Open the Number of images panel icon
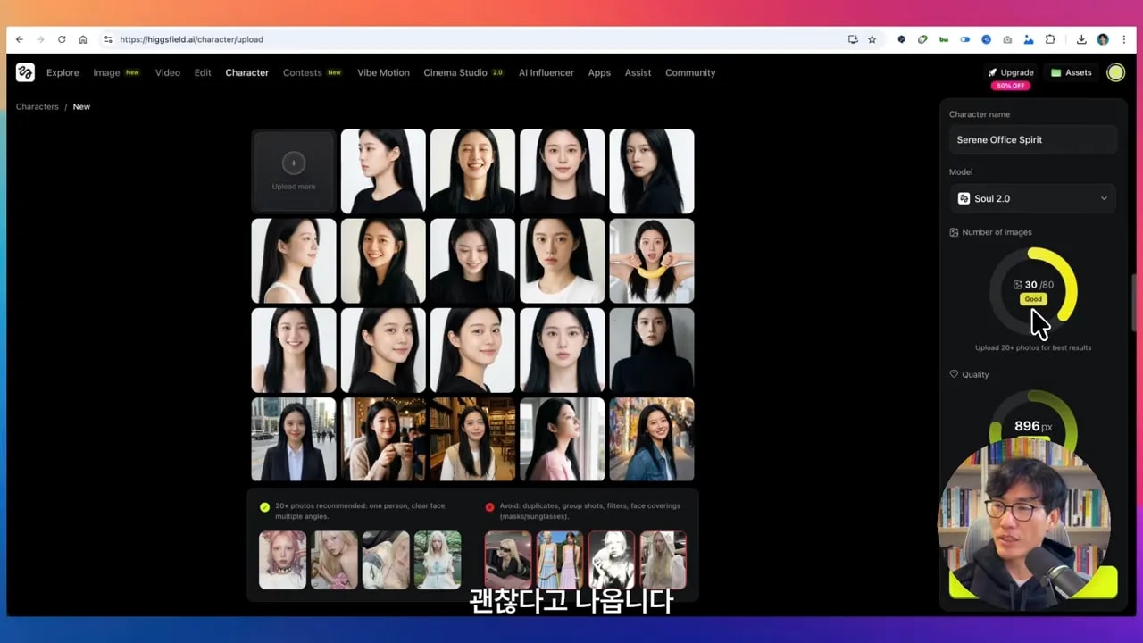1143x643 pixels. click(954, 232)
